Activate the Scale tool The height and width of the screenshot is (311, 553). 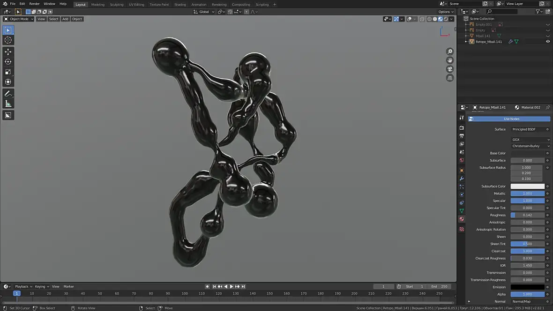pyautogui.click(x=8, y=72)
